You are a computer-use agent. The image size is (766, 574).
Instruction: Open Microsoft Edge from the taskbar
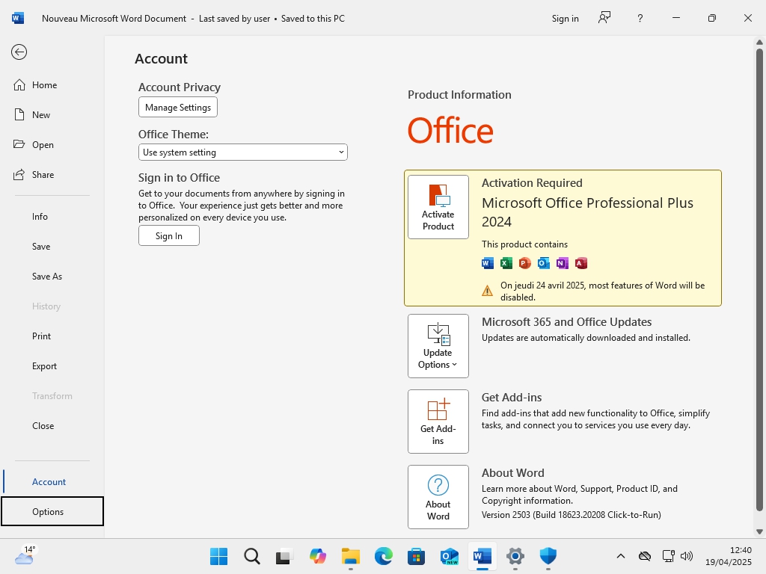[x=384, y=556]
